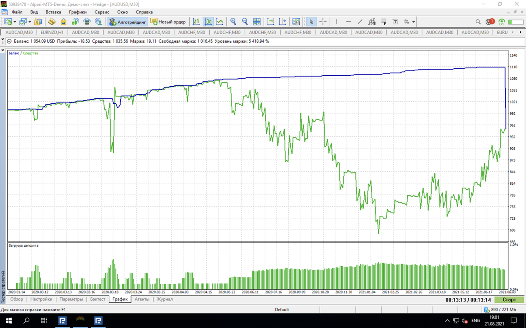Image resolution: width=526 pixels, height=328 pixels.
Task: Switch to the EURNZD,H1 chart tab
Action: [x=52, y=32]
